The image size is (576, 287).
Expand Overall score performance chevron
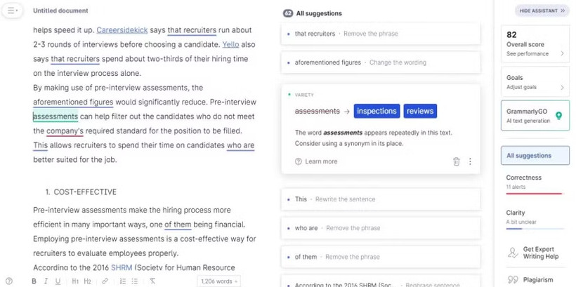point(562,53)
